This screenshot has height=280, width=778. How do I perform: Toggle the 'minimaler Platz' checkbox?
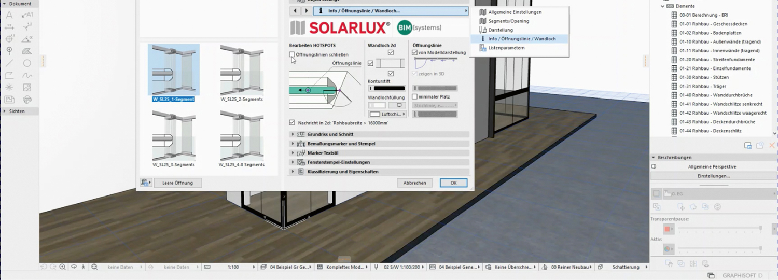[x=415, y=96]
